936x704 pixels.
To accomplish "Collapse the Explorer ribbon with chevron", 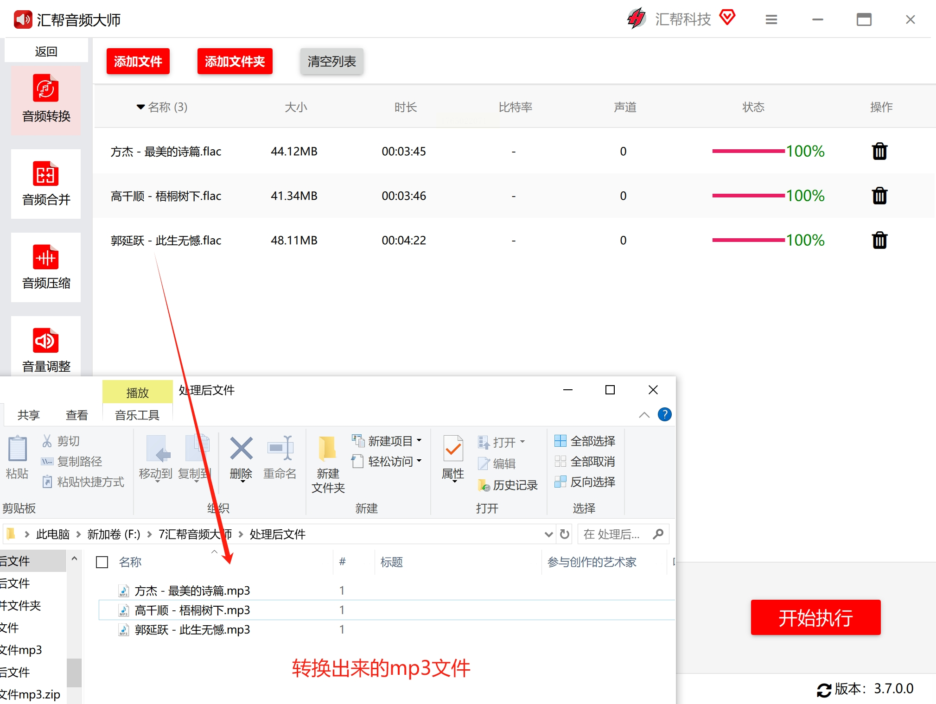I will 644,415.
